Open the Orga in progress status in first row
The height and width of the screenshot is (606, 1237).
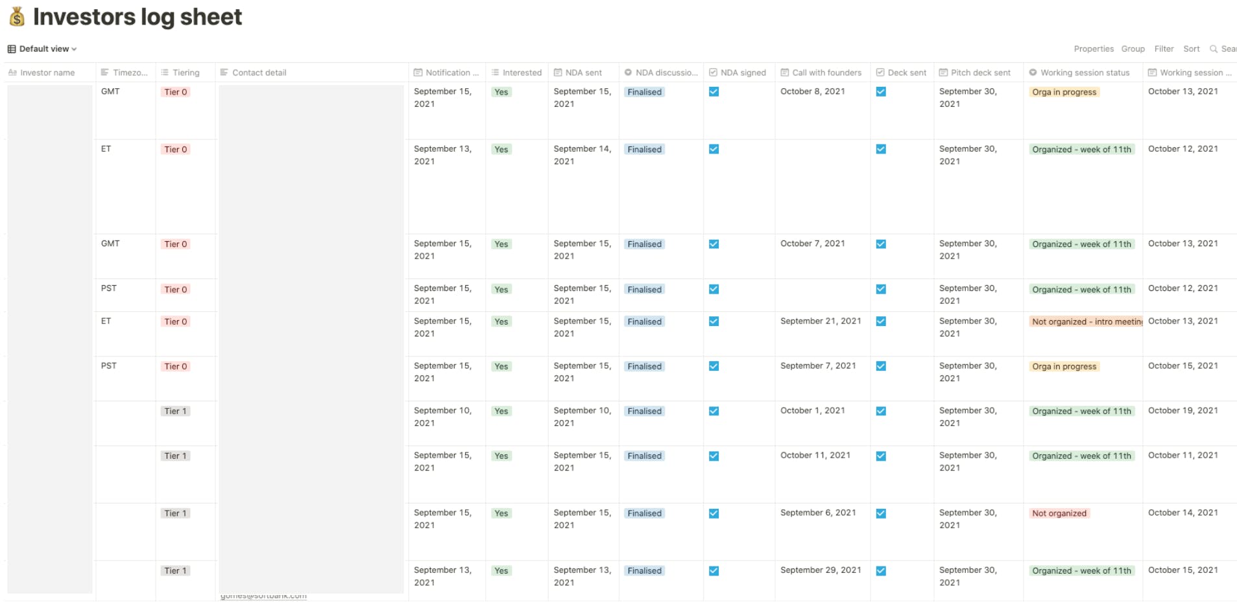[x=1064, y=92]
